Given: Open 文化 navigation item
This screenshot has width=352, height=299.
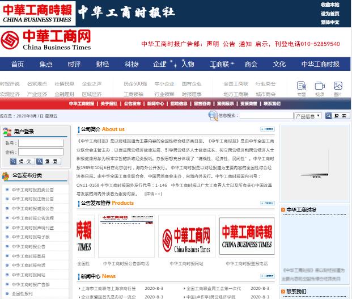Looking at the screenshot, I should [279, 64].
